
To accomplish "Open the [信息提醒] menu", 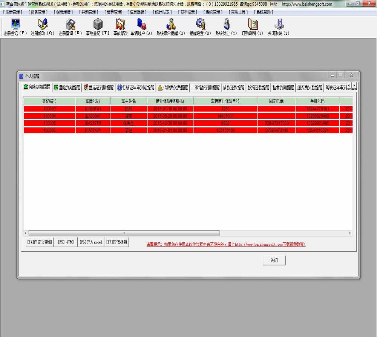I will coord(137,12).
